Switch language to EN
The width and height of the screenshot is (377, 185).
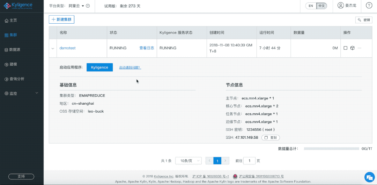pyautogui.click(x=311, y=6)
